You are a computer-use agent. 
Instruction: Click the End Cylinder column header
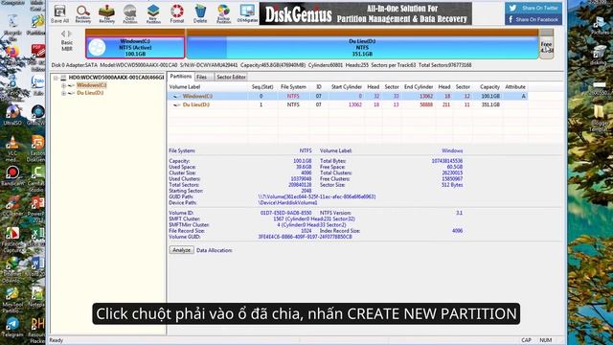point(419,87)
